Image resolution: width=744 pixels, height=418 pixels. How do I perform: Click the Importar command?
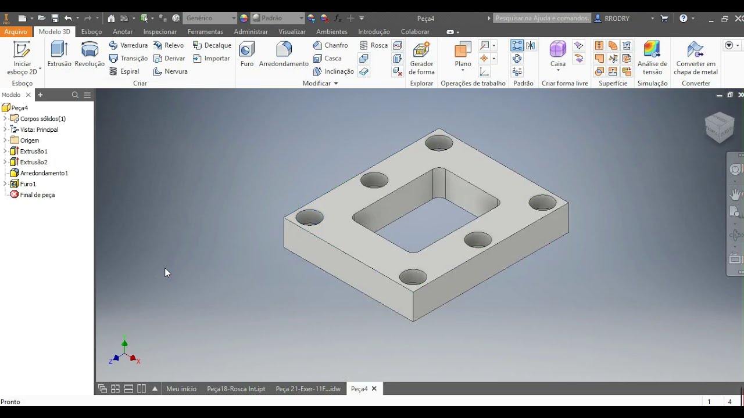(x=211, y=58)
